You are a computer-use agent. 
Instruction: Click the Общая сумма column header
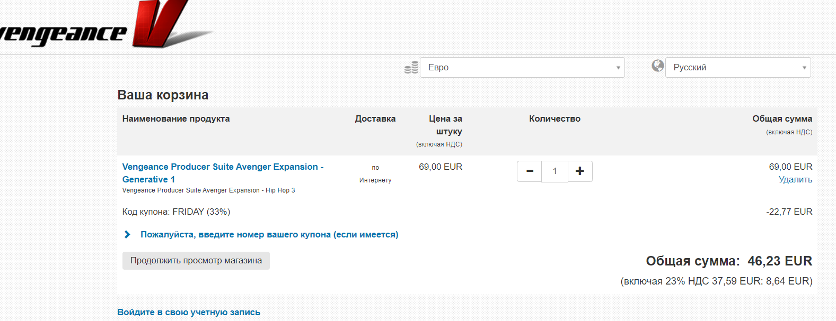pos(782,119)
